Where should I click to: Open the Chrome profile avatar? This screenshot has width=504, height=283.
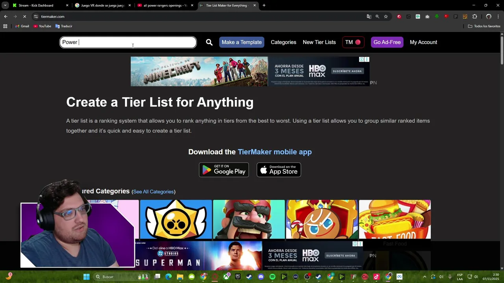(489, 17)
